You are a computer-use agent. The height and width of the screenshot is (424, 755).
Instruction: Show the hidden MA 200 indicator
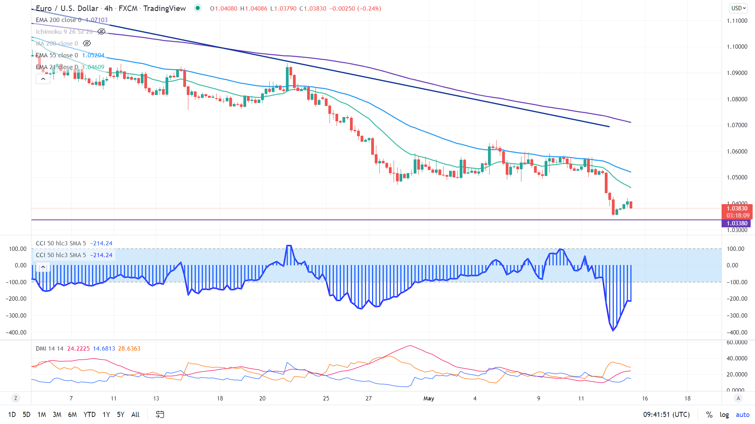(87, 43)
